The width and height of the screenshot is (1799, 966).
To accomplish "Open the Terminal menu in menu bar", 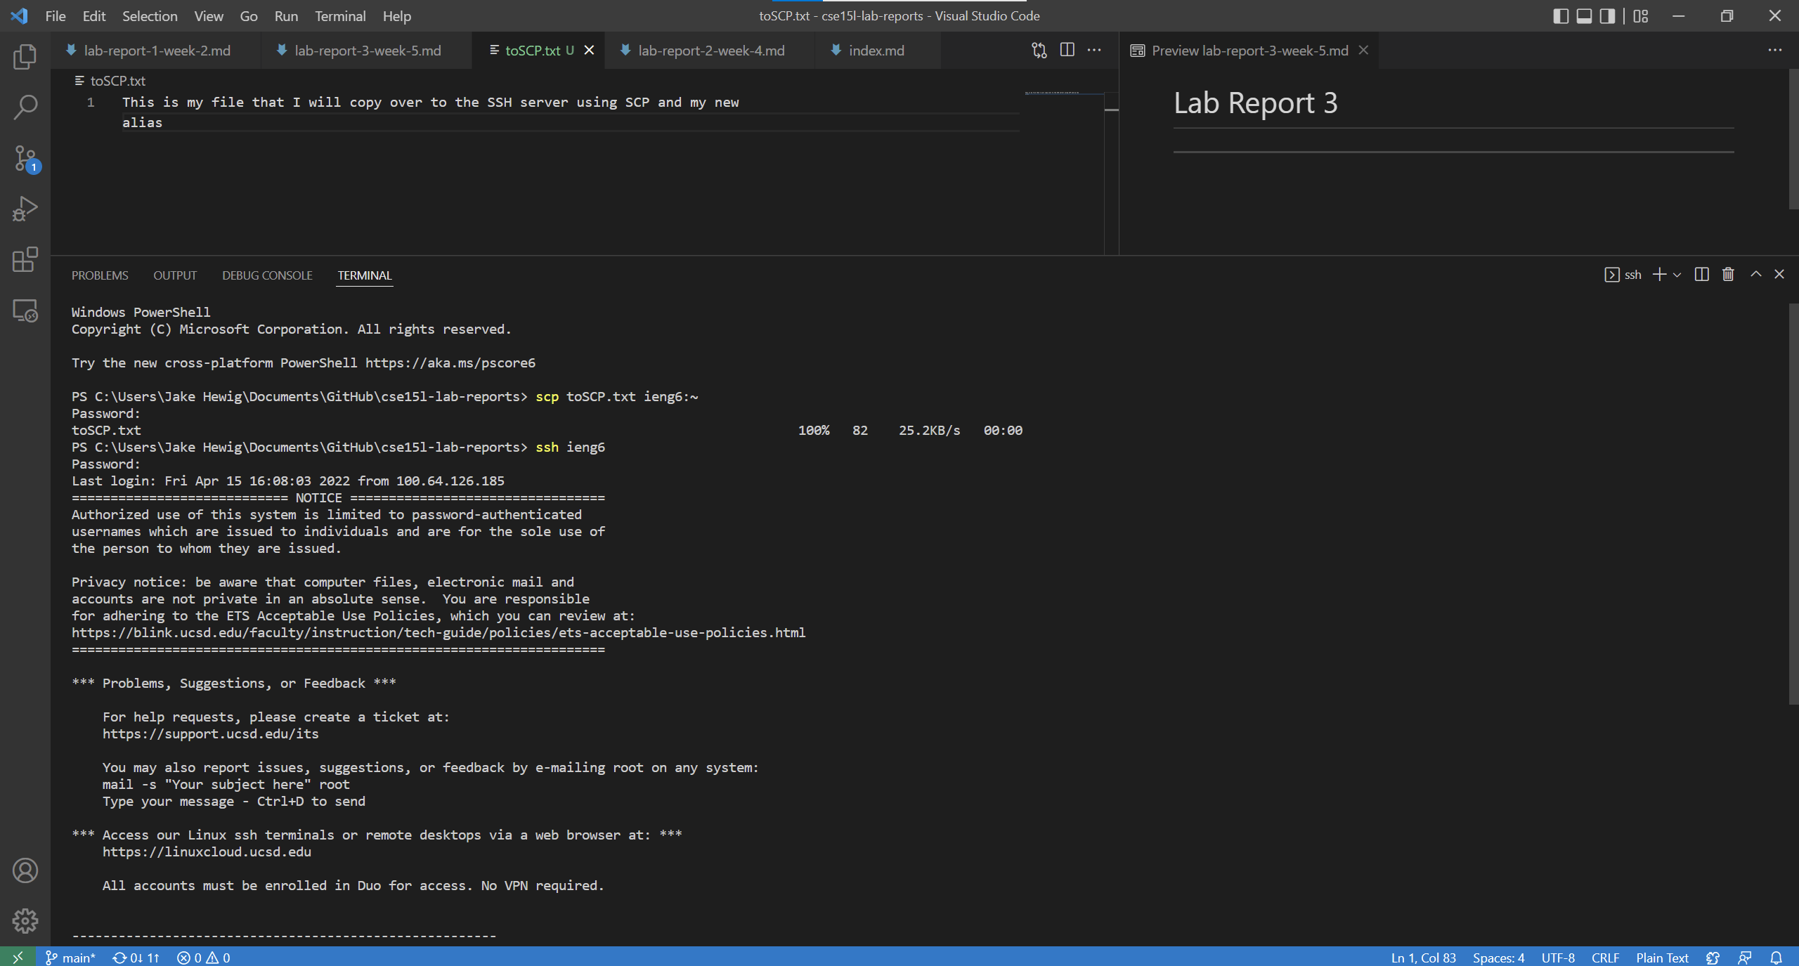I will point(339,16).
